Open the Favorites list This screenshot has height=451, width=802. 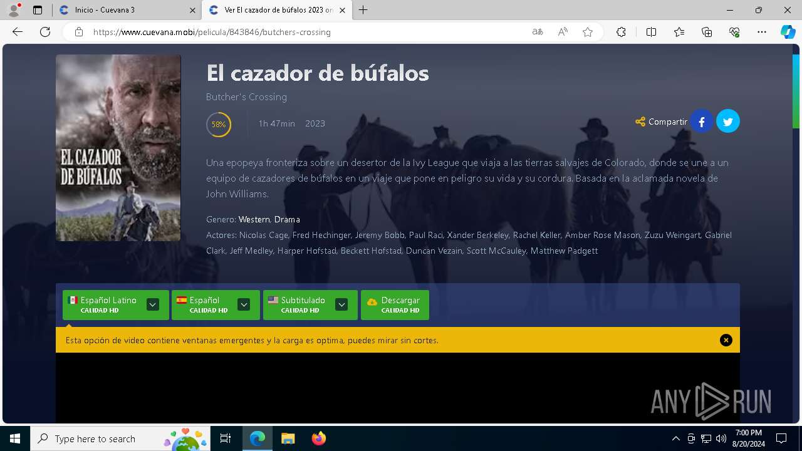[x=679, y=32]
